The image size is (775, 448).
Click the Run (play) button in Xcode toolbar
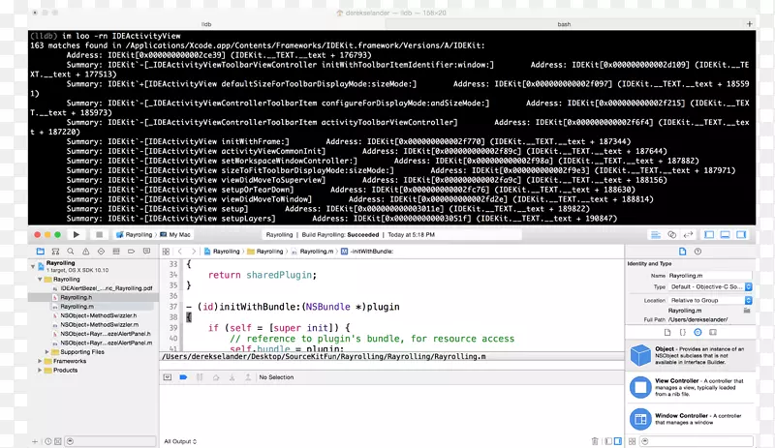coord(77,234)
